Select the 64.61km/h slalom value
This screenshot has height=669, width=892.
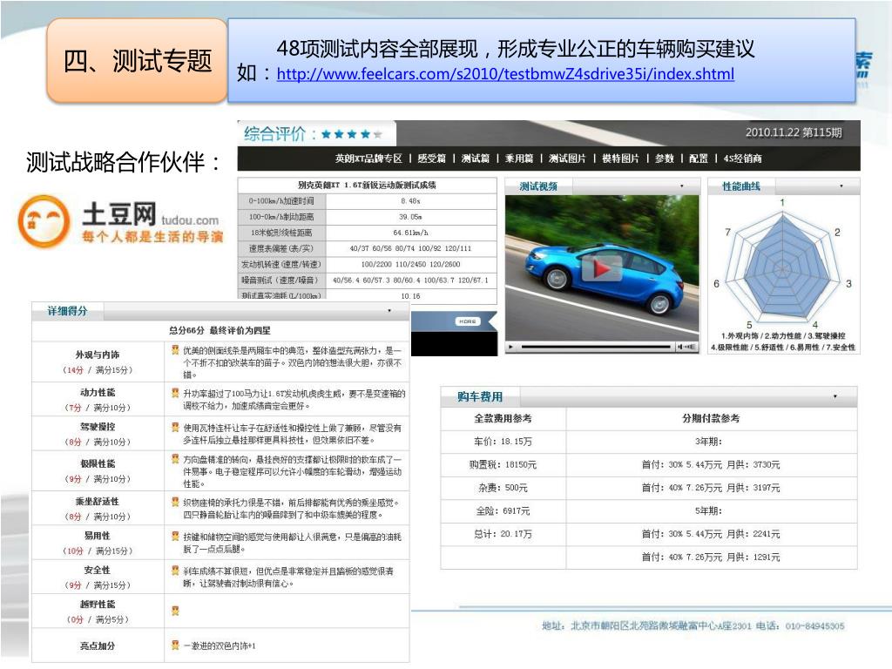(x=411, y=233)
